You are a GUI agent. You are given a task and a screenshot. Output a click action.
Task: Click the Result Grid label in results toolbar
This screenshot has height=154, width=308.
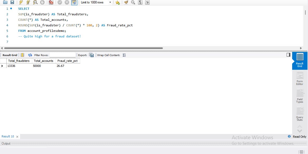point(10,55)
